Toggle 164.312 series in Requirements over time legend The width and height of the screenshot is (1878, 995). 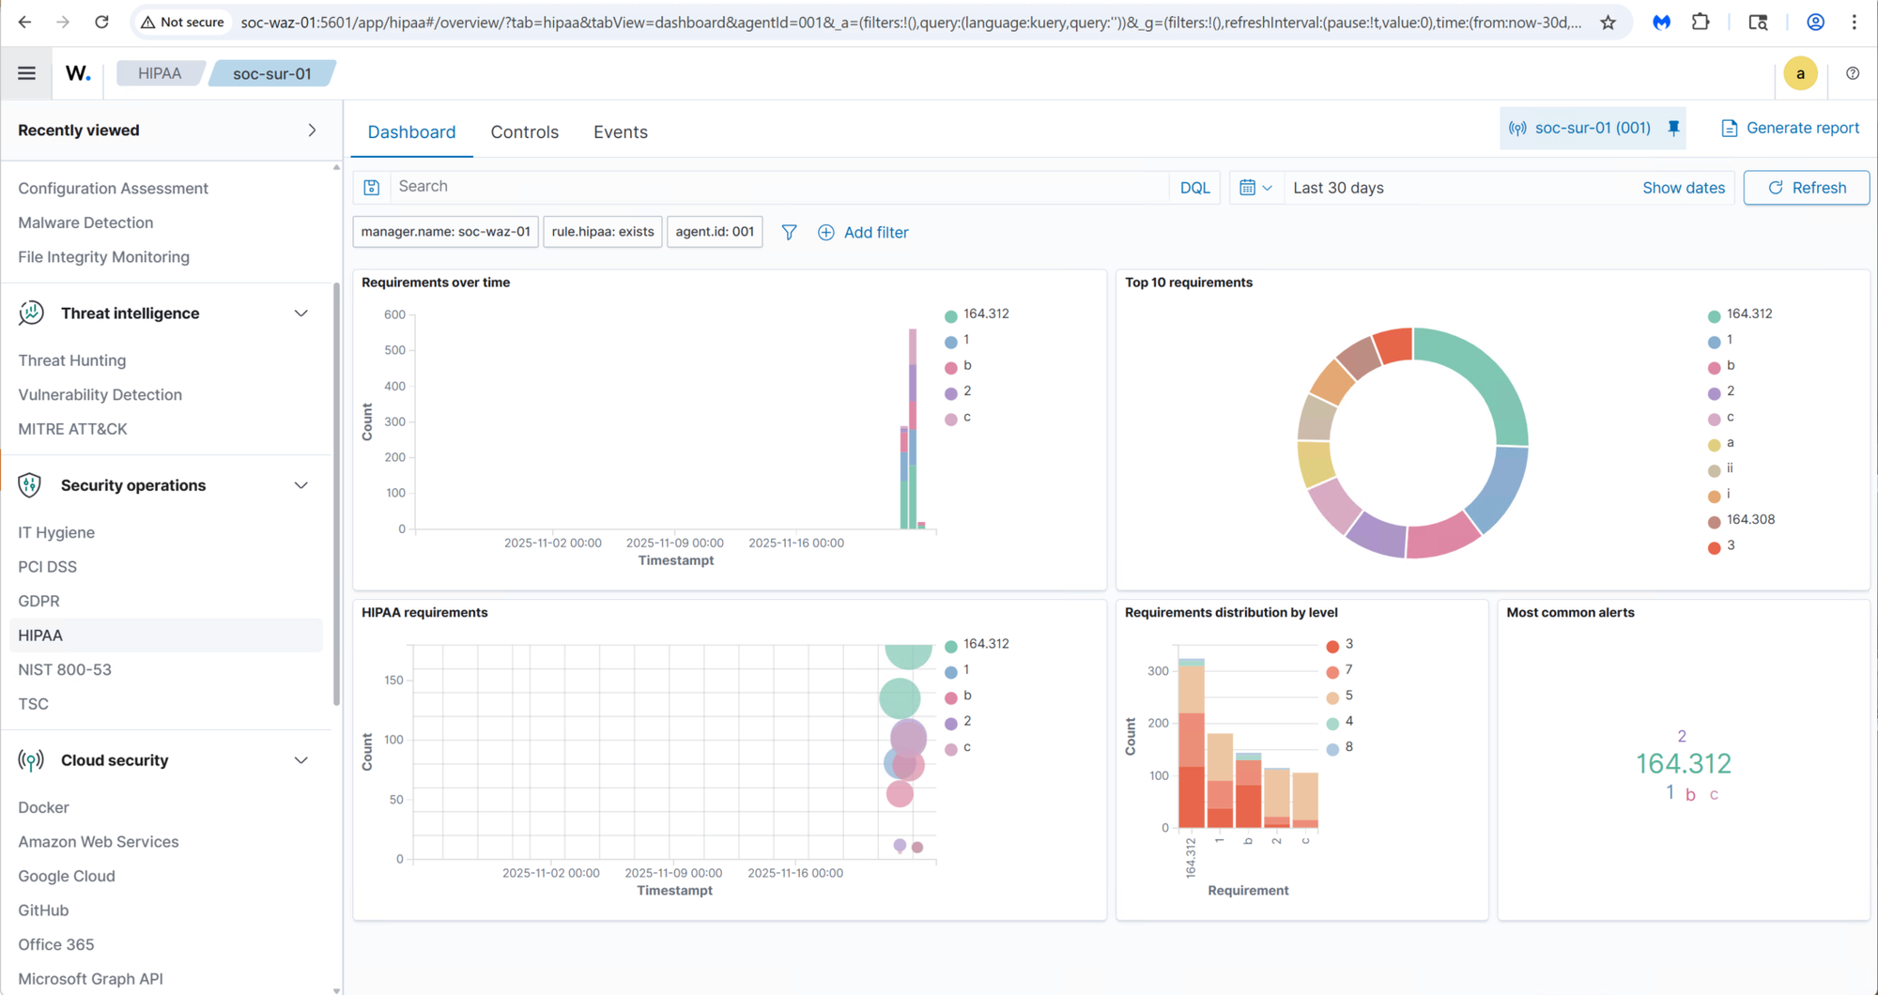coord(985,314)
